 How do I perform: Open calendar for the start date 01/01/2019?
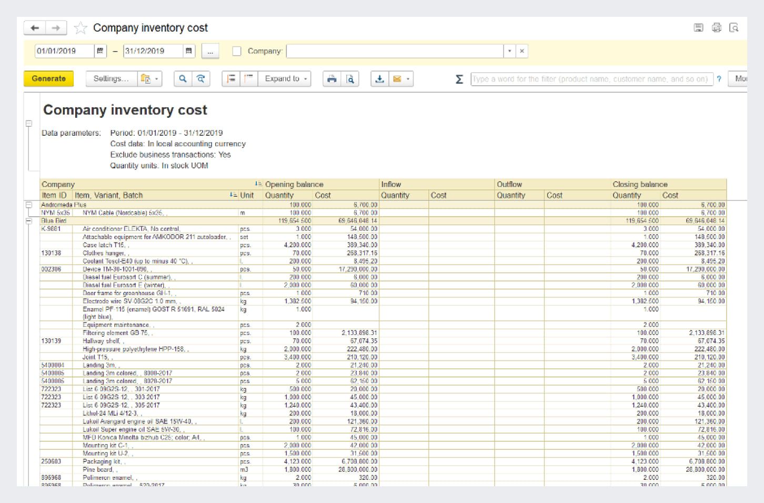(x=100, y=51)
